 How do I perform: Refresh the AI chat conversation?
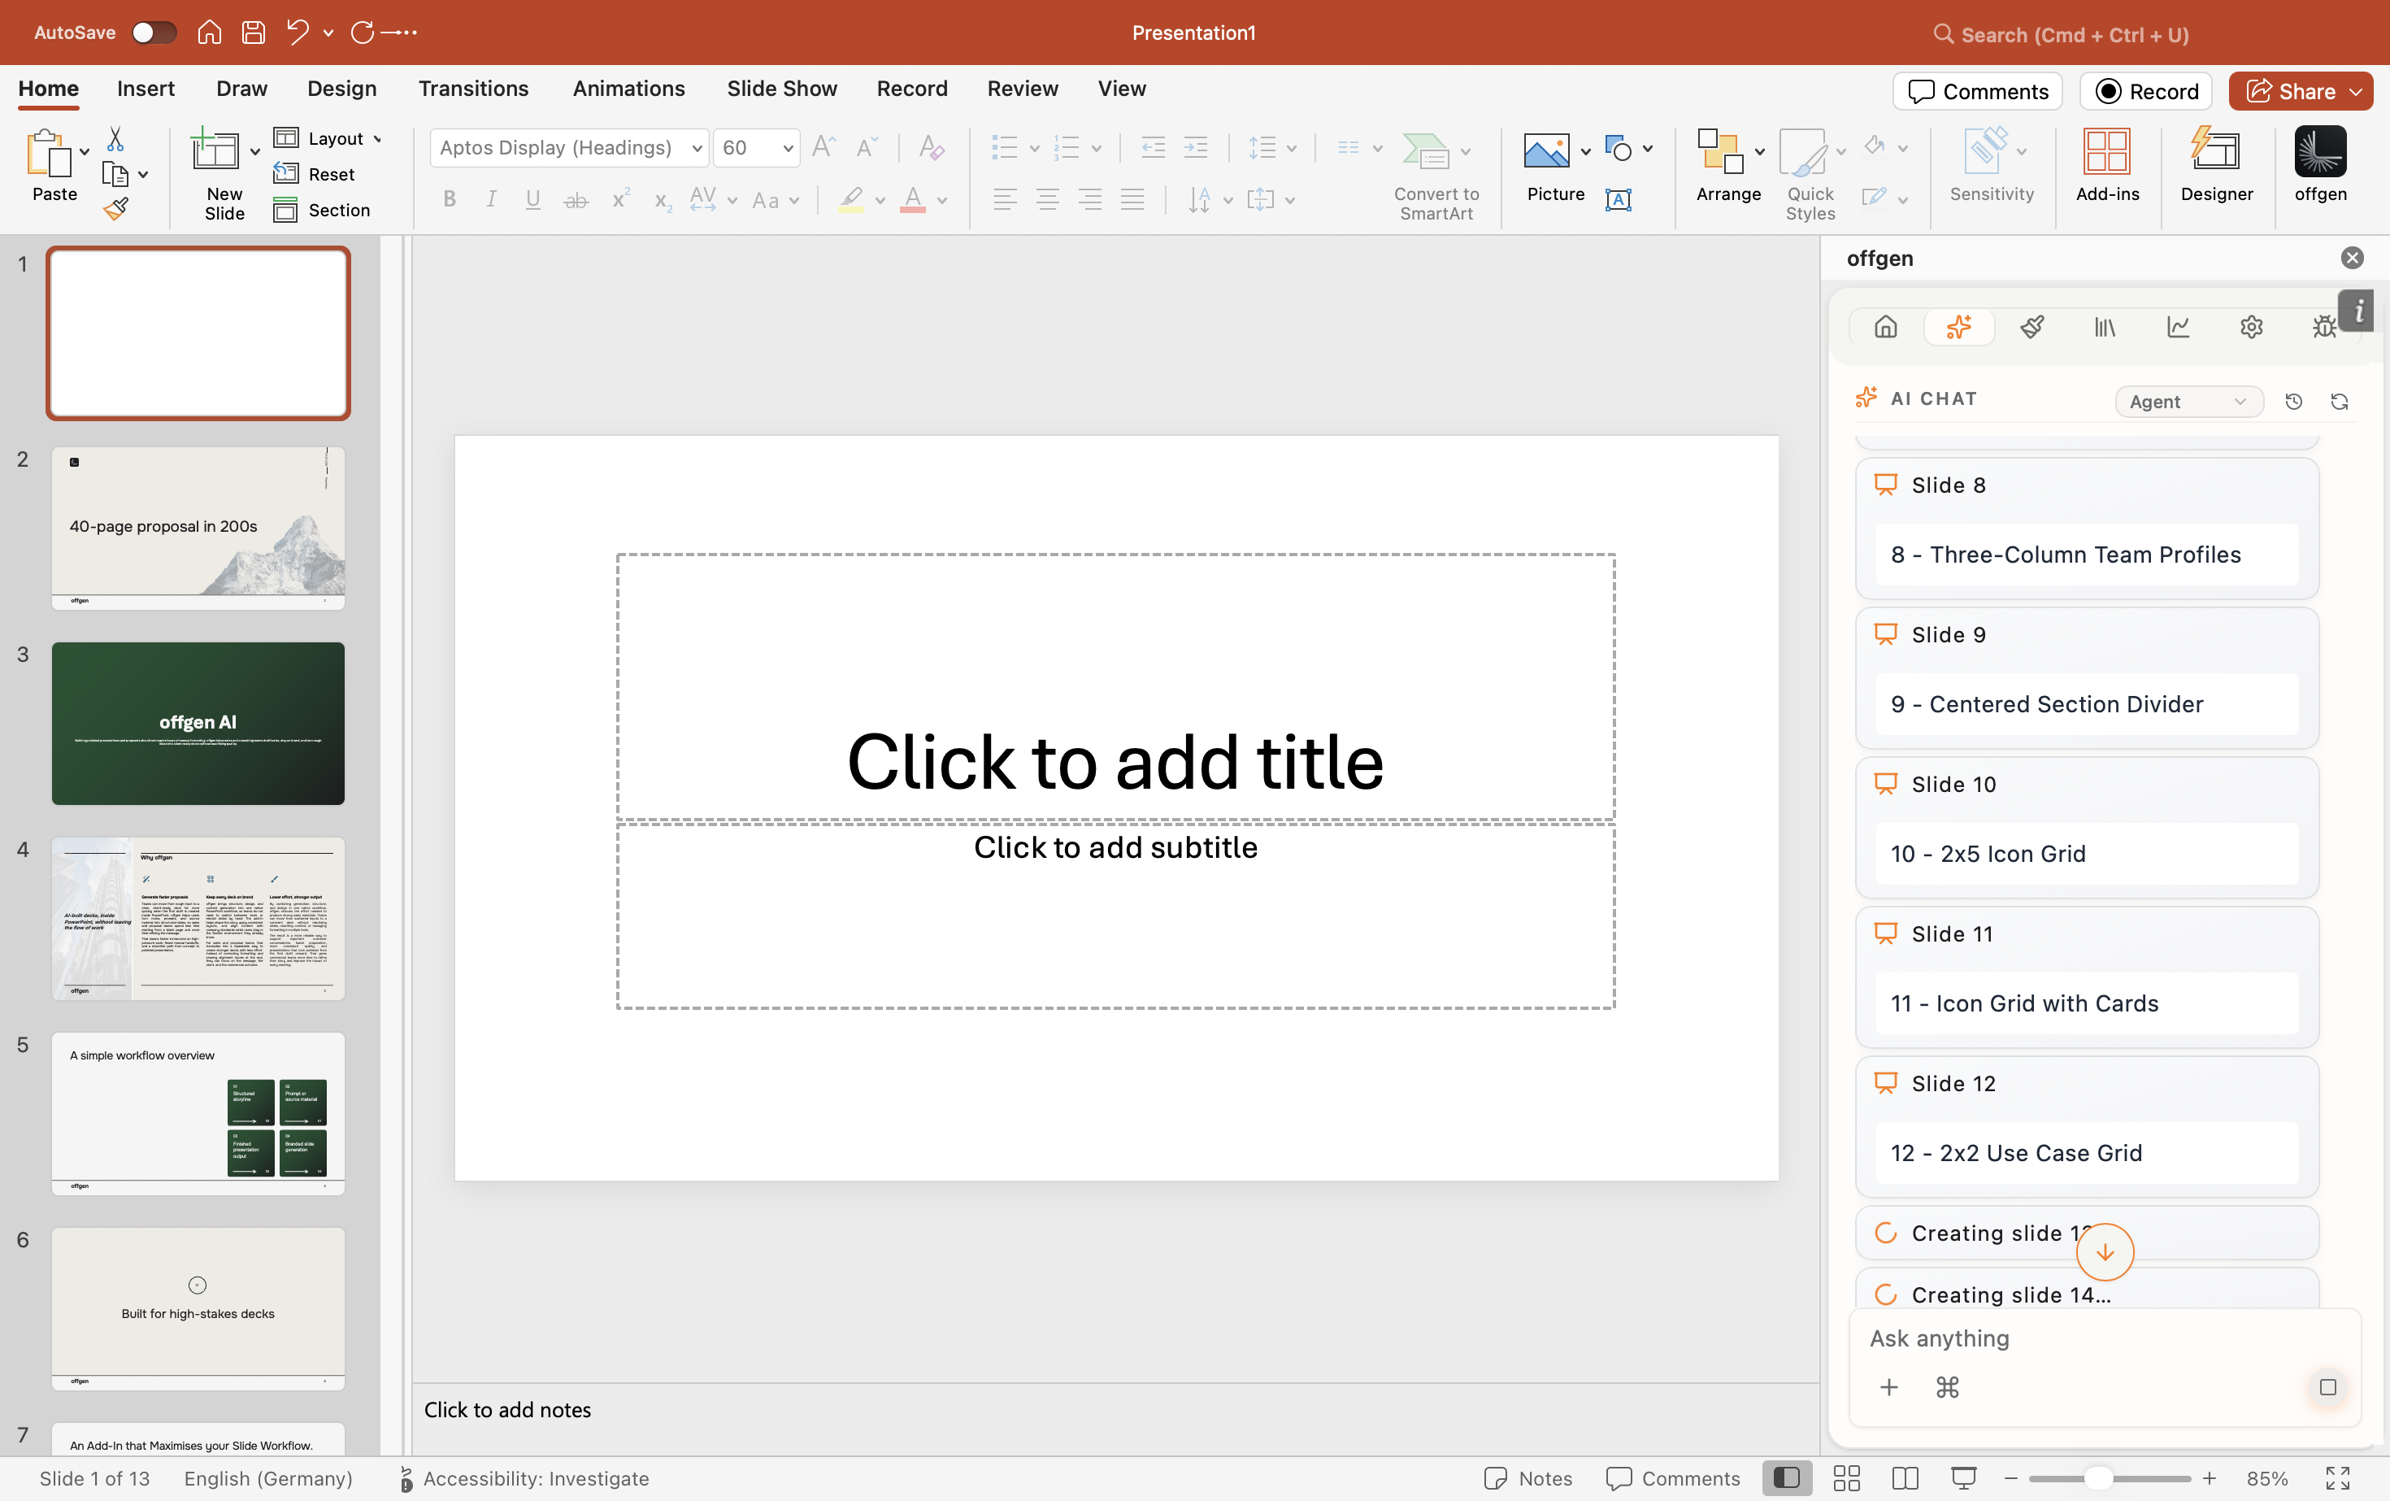(2340, 401)
